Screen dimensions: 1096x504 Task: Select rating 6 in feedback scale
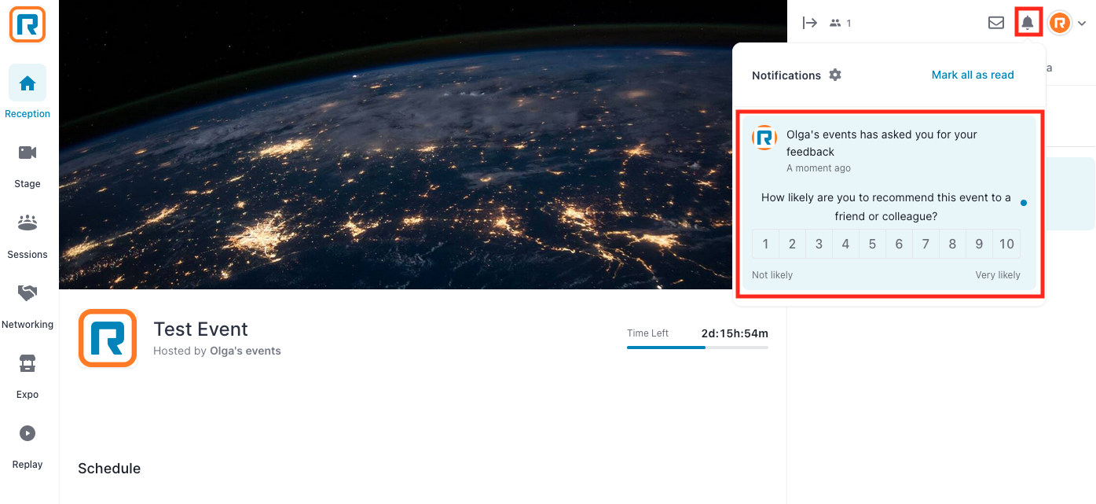click(899, 244)
